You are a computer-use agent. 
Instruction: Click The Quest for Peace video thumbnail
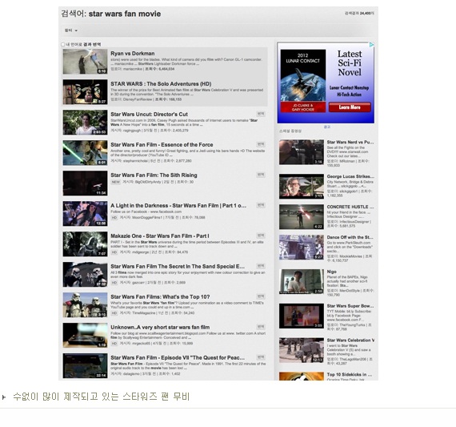tap(85, 366)
